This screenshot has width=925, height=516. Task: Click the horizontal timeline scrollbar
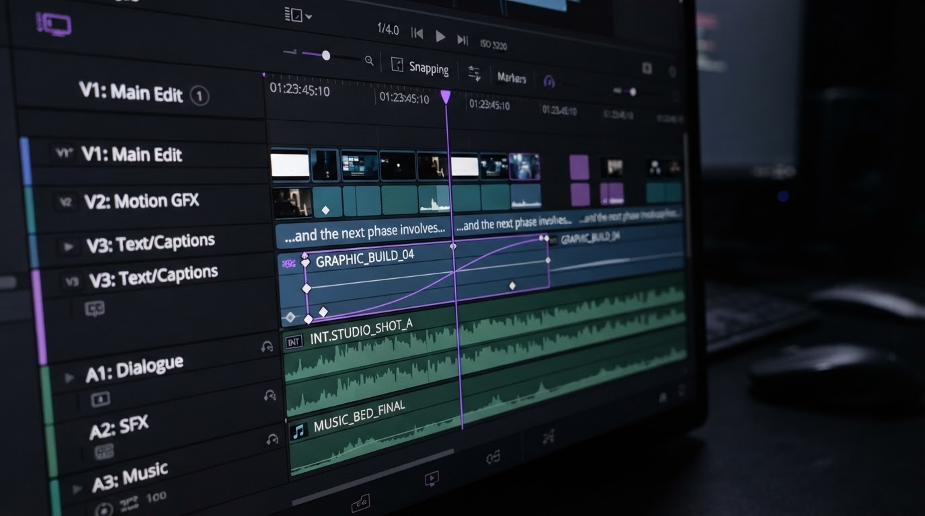coord(372,476)
